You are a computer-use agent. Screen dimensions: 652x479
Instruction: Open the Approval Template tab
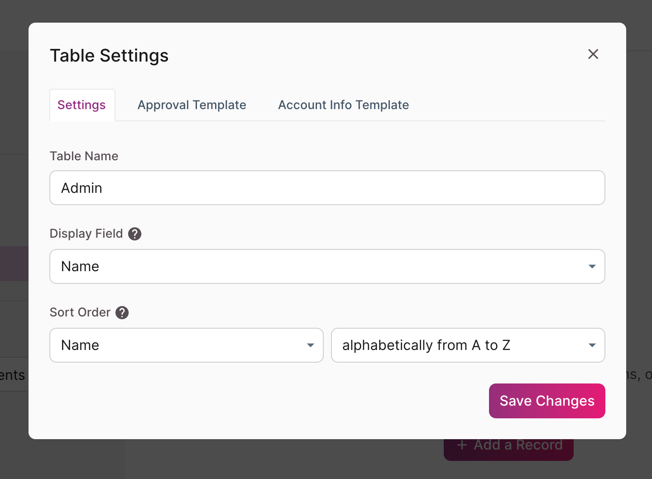click(192, 105)
